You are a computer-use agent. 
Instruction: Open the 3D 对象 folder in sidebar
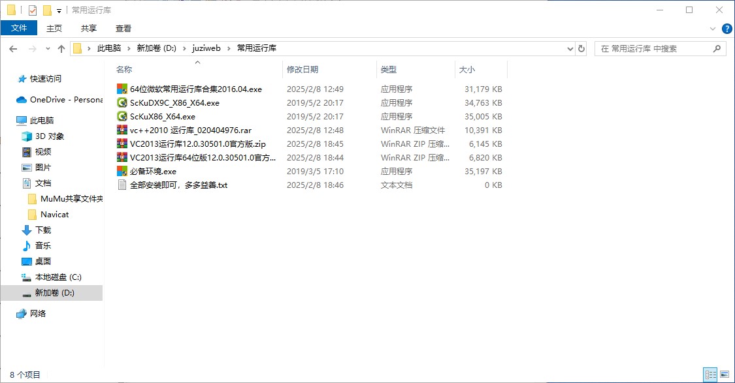click(x=43, y=136)
